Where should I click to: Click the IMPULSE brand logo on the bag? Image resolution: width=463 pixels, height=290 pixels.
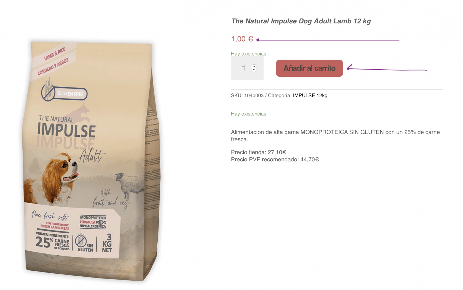click(66, 130)
